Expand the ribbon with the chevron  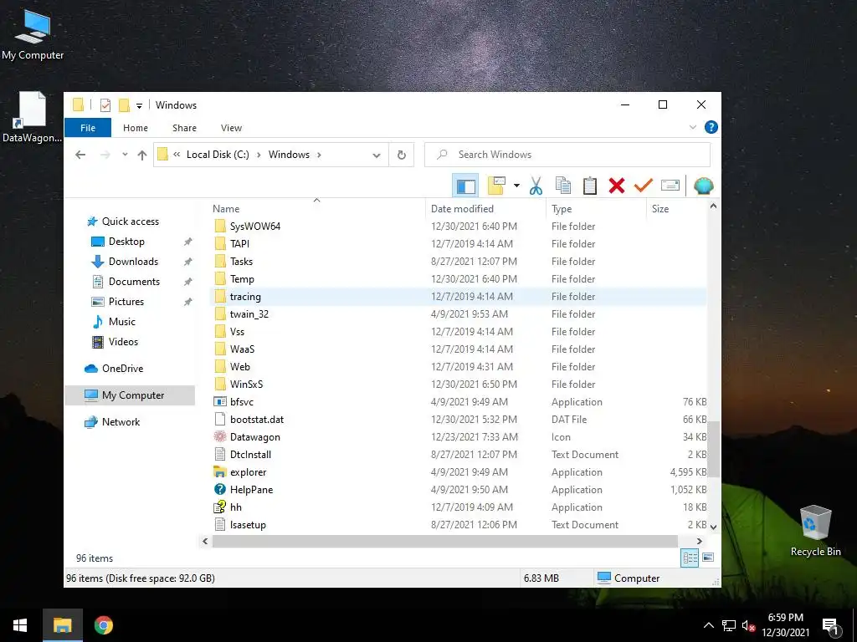coord(692,127)
